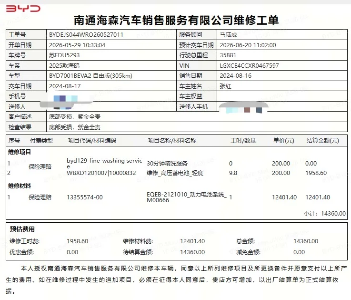
Task: Select material unit price 12401.40
Action: pos(284,197)
